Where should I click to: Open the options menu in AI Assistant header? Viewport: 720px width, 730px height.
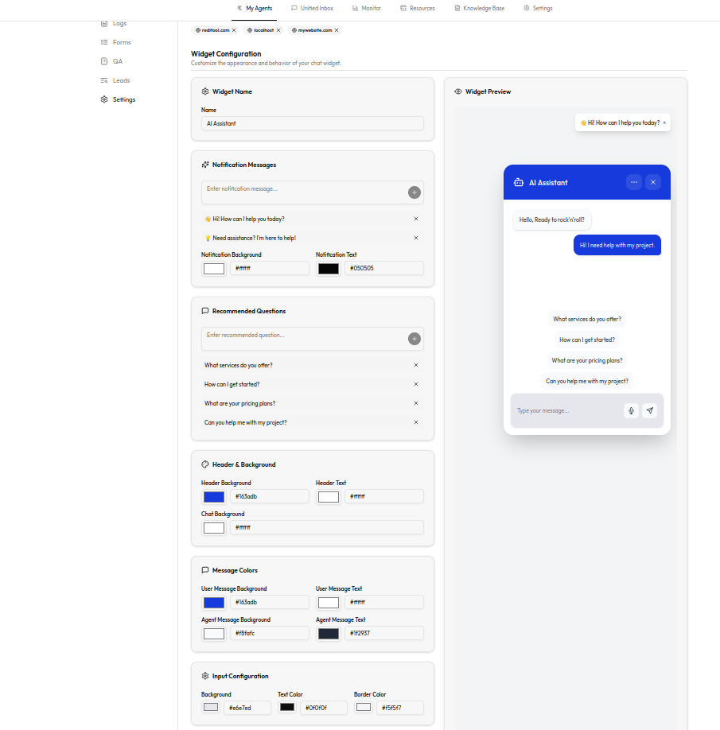[x=634, y=182]
